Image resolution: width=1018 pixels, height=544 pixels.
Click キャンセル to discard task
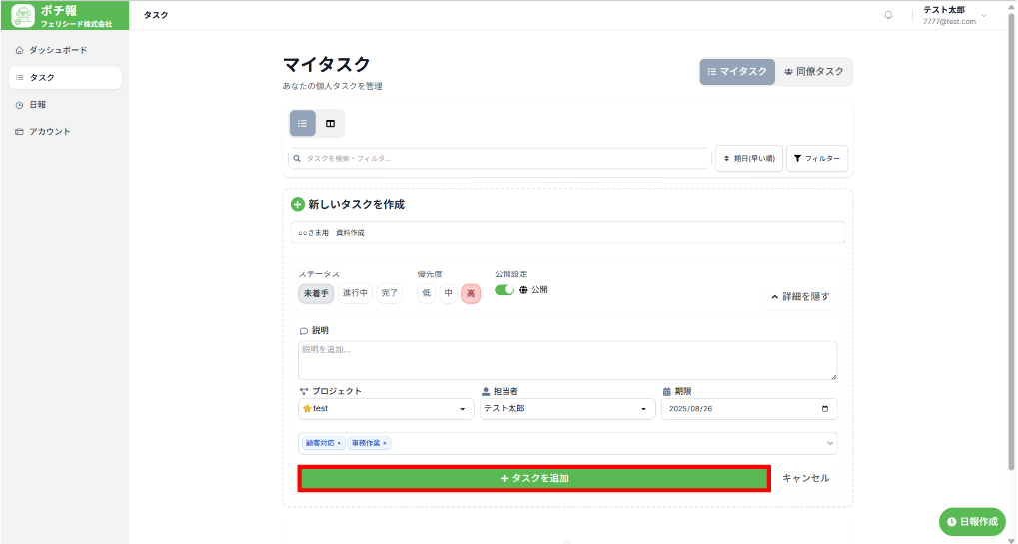(x=805, y=478)
